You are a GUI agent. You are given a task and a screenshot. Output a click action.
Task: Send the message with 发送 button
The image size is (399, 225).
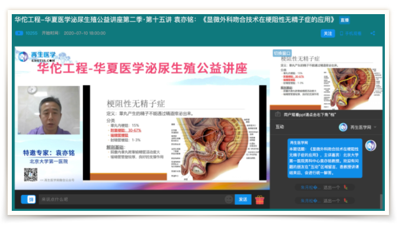point(243,199)
